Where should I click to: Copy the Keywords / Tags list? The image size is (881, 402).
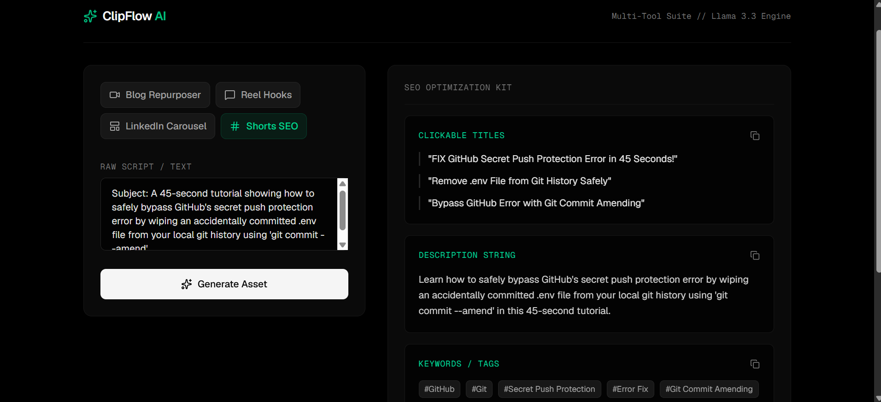coord(755,364)
